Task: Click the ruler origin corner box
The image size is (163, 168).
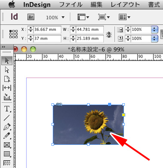Action: click(x=15, y=57)
